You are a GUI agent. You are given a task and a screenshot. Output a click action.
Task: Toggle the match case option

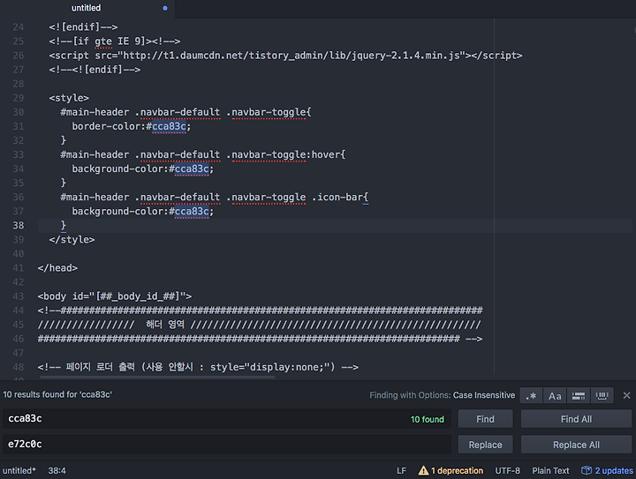[x=555, y=395]
